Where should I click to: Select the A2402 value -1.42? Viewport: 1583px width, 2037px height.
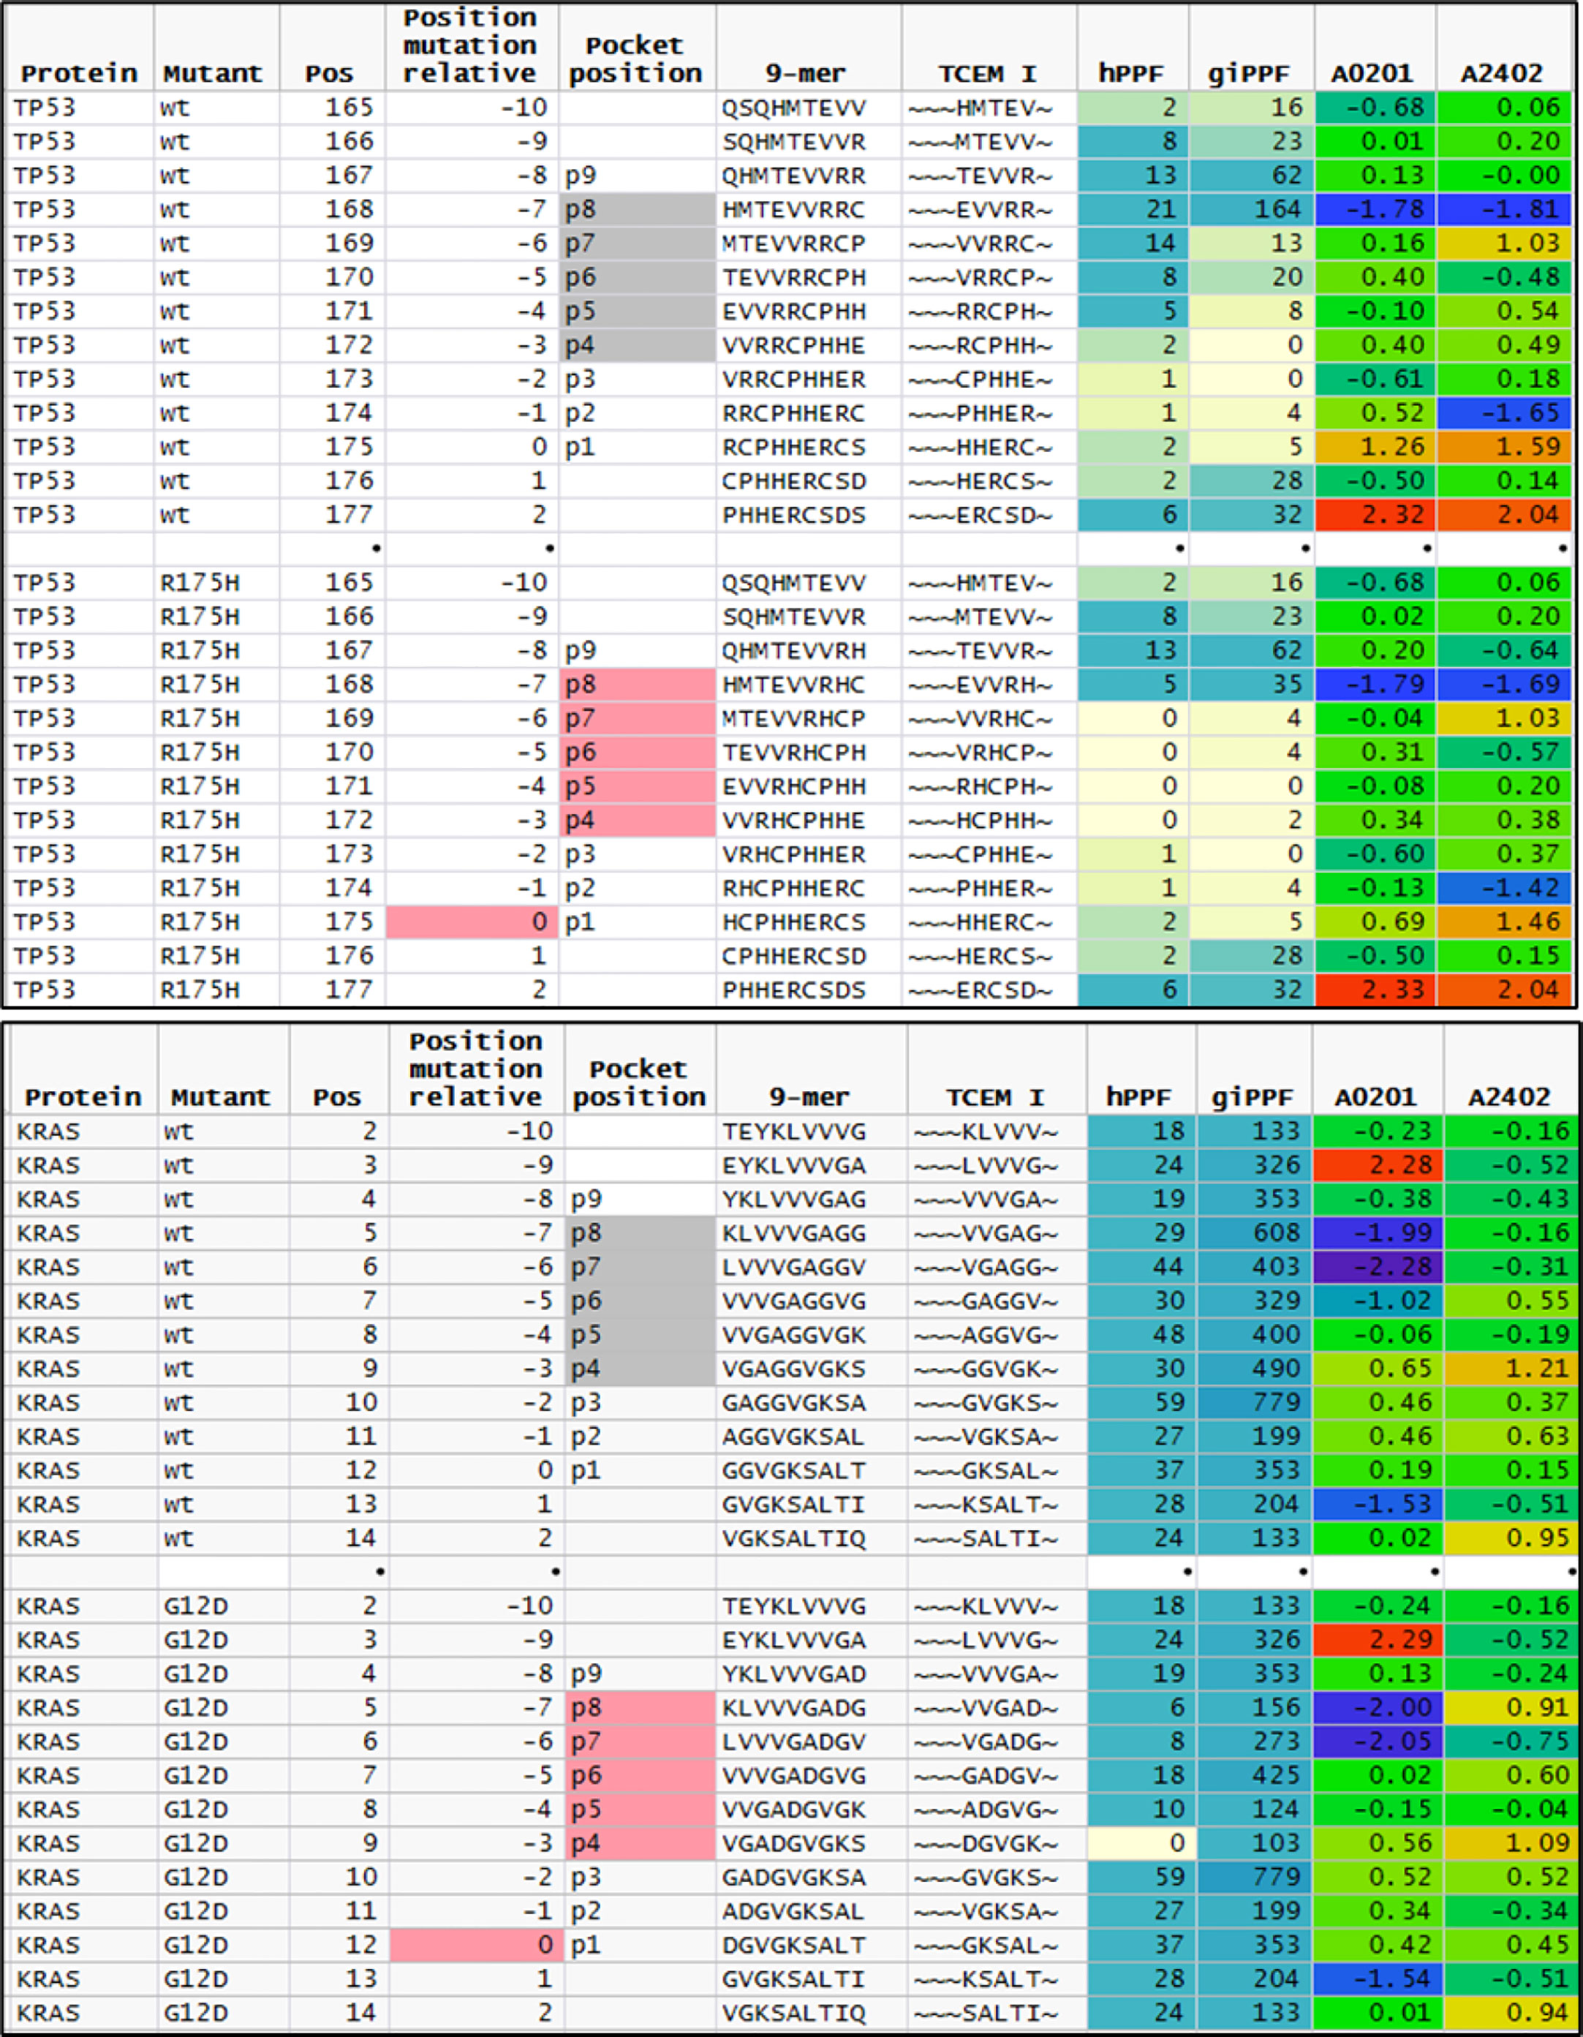click(1505, 888)
